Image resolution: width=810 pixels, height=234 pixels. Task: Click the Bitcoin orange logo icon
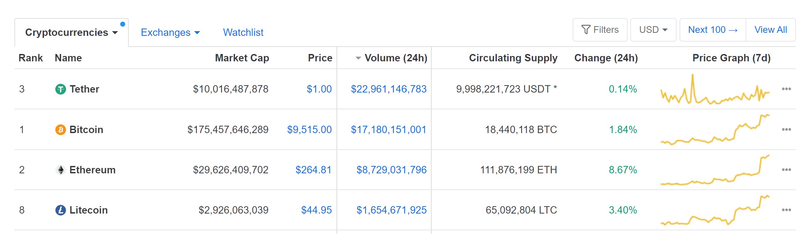(60, 130)
